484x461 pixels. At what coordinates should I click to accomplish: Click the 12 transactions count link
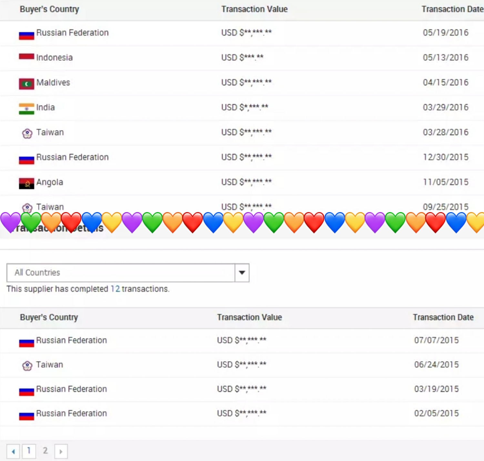[115, 289]
